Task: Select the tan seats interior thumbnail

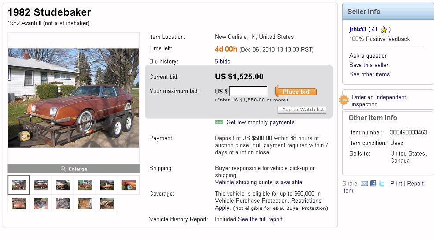Action: click(85, 204)
